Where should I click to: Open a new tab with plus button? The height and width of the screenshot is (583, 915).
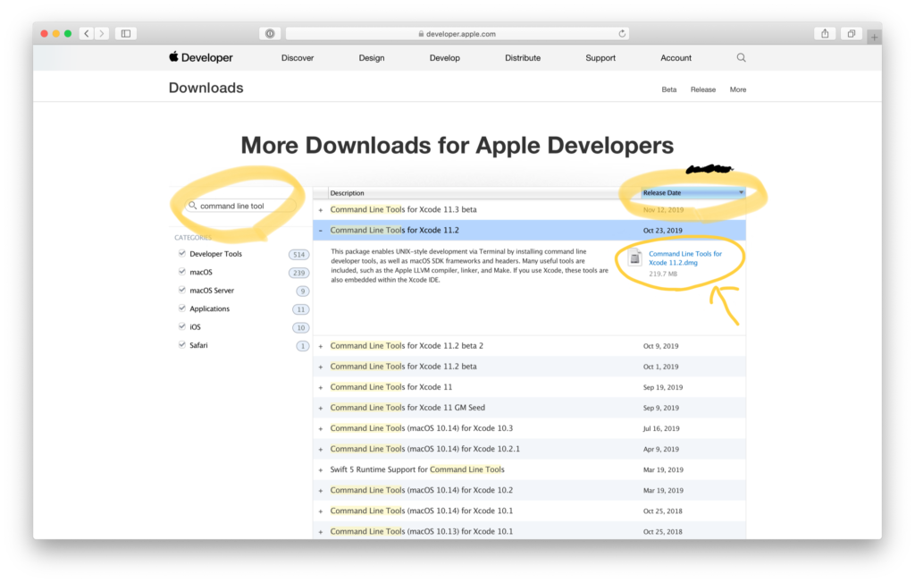click(x=873, y=37)
